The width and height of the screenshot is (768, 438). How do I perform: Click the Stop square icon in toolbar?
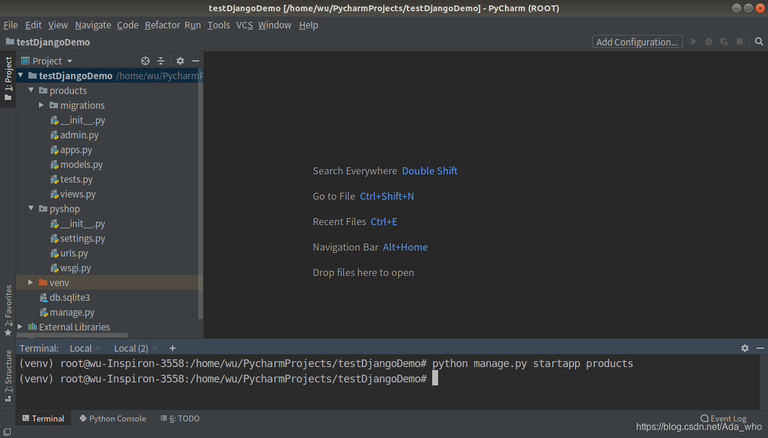point(740,42)
